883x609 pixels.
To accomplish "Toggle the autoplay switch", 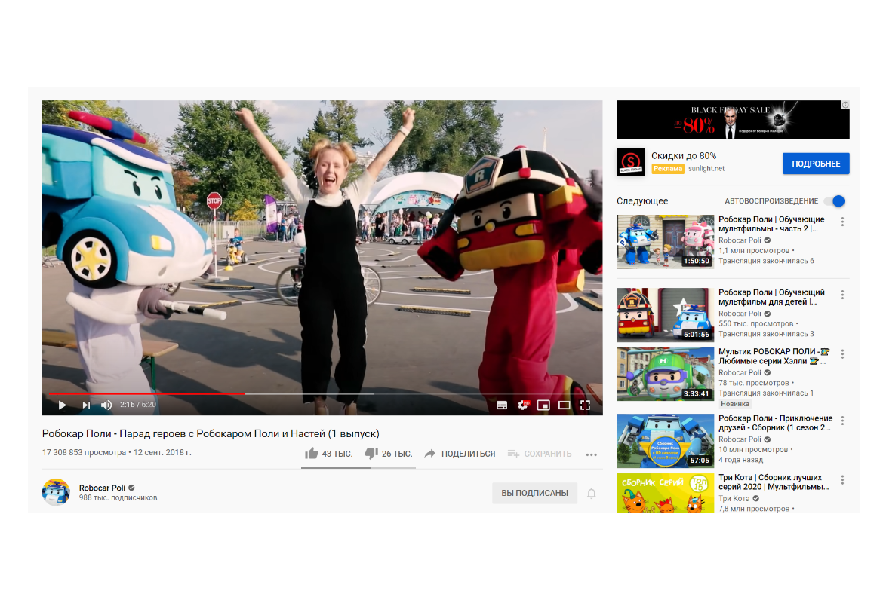I will (x=835, y=200).
